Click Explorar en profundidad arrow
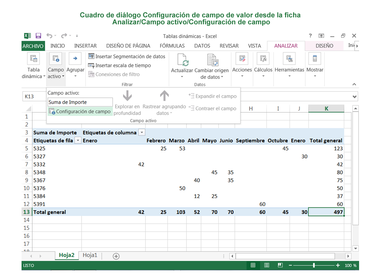The image size is (382, 273). (x=127, y=96)
